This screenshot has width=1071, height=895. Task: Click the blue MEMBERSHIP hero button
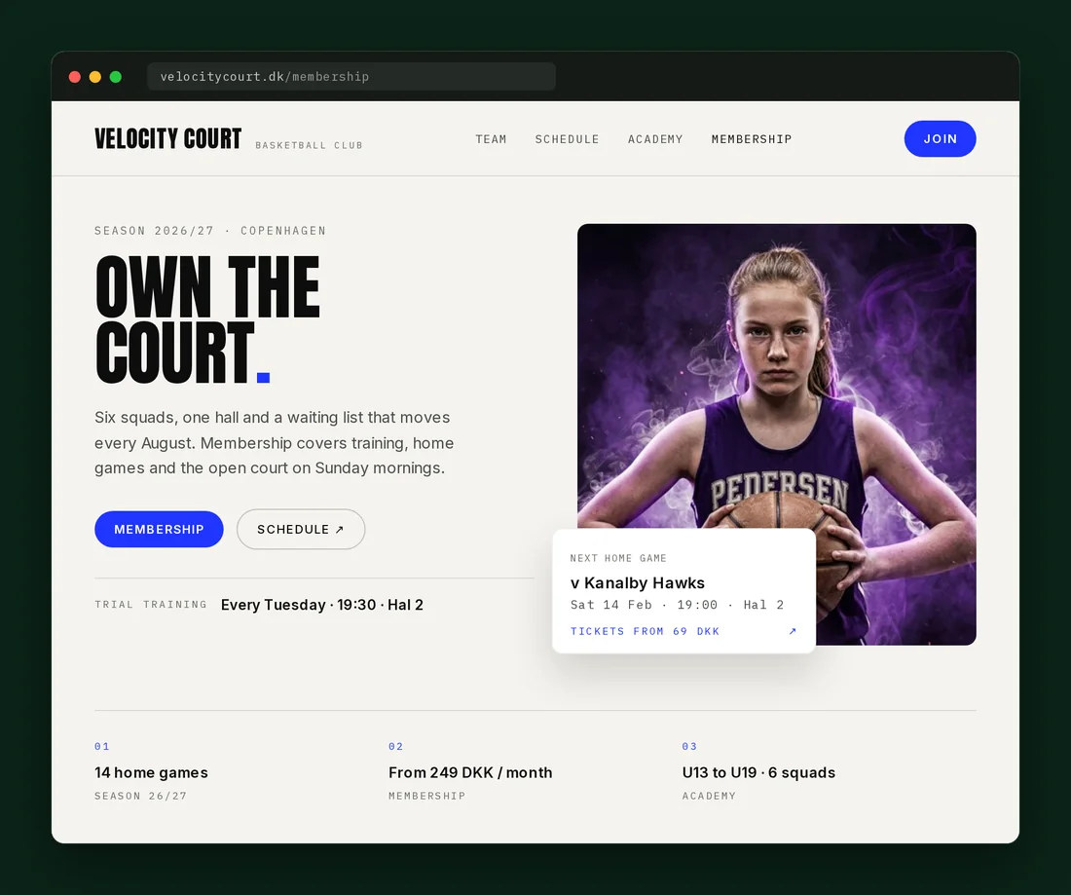(159, 529)
